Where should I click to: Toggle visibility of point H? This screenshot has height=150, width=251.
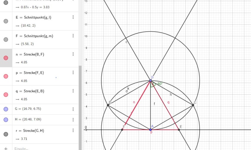point(6,120)
